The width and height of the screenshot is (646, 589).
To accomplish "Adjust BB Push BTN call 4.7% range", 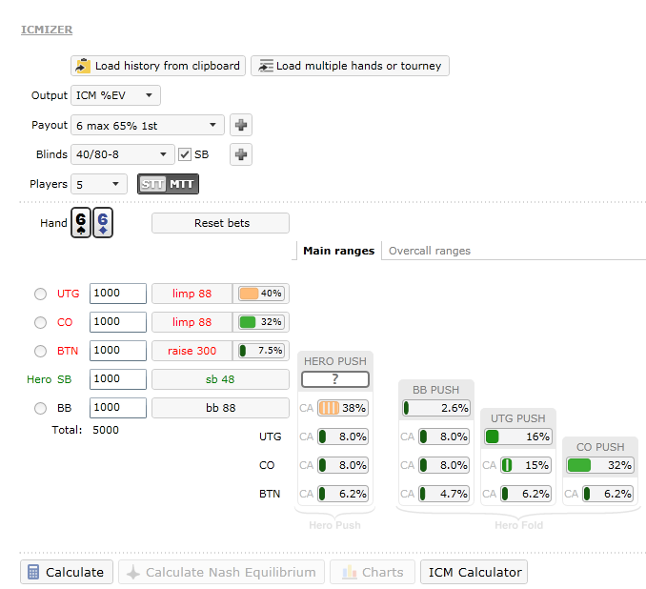I will coord(444,494).
